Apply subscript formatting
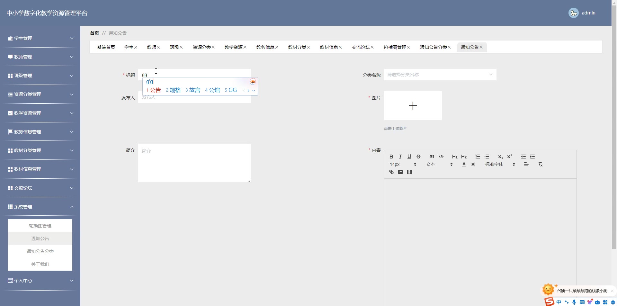The height and width of the screenshot is (306, 617). point(500,157)
